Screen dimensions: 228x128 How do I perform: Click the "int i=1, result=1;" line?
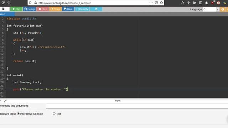click(x=28, y=33)
